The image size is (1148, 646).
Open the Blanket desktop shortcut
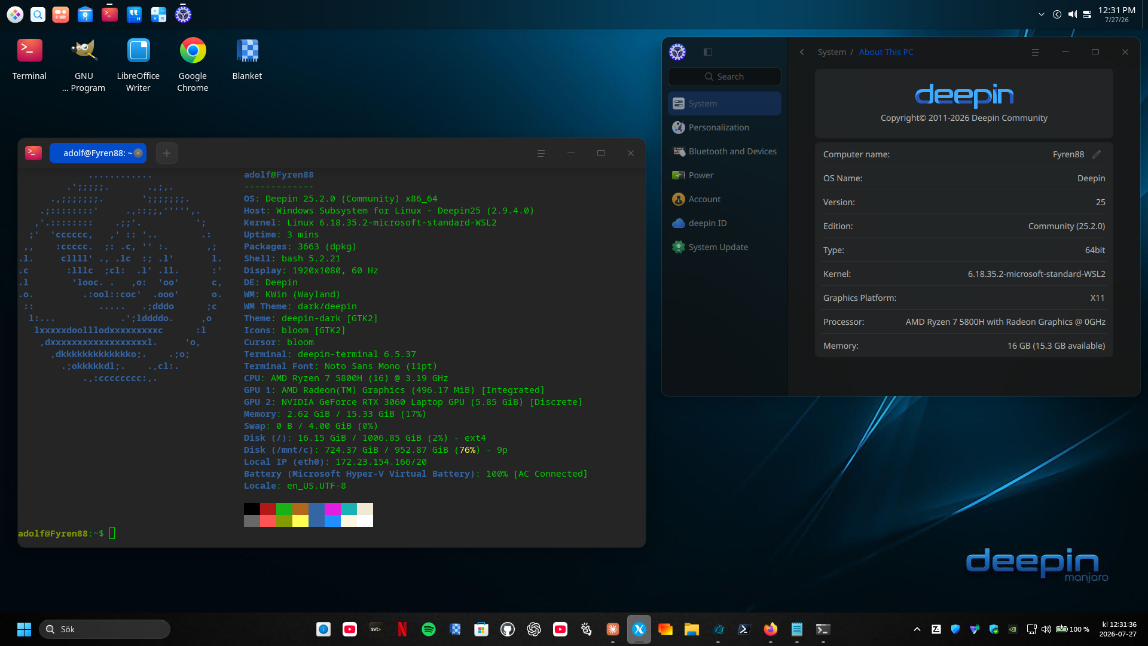tap(247, 60)
